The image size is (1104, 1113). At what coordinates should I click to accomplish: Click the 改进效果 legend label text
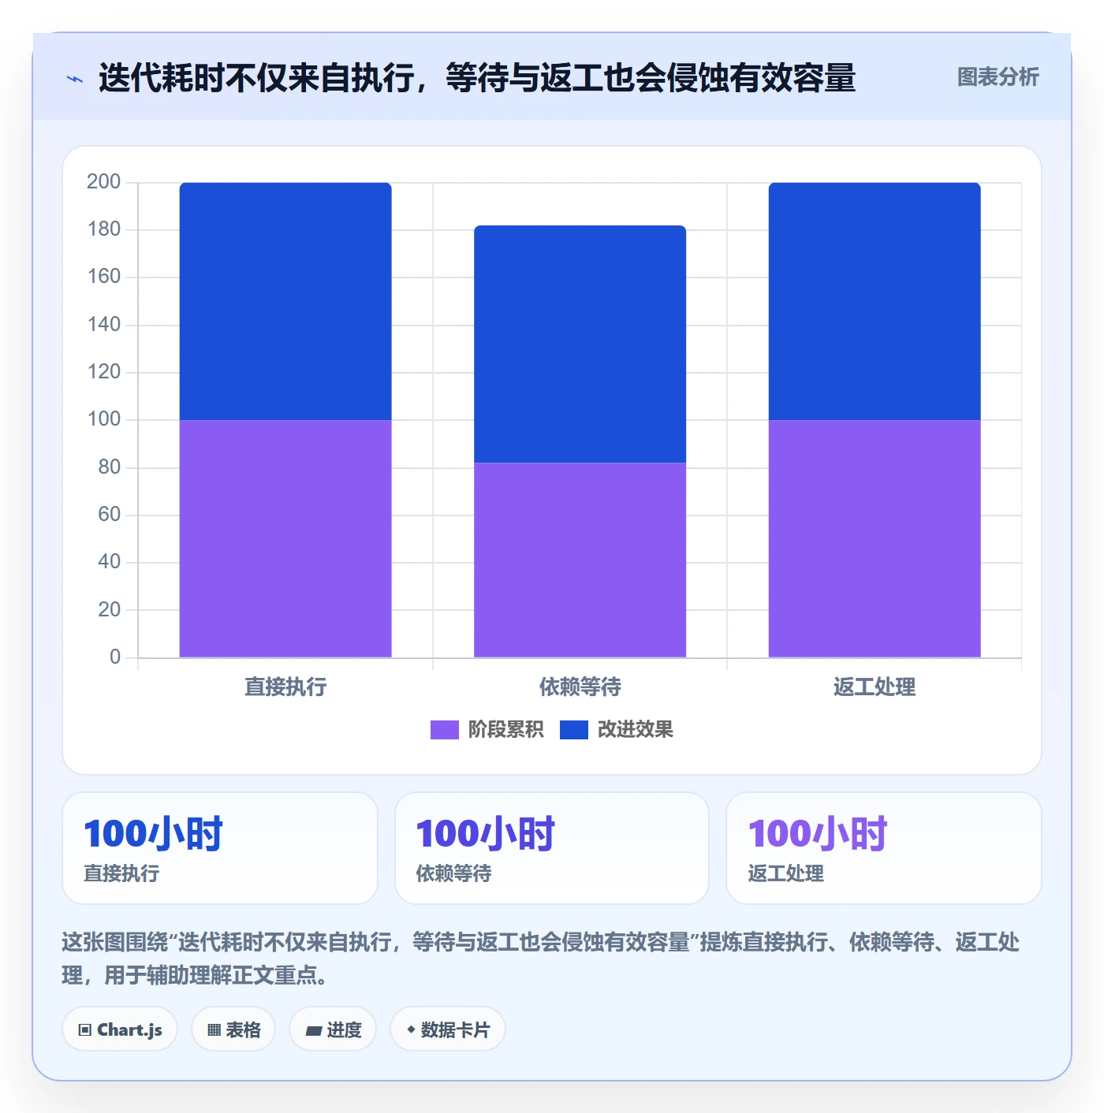(x=635, y=730)
